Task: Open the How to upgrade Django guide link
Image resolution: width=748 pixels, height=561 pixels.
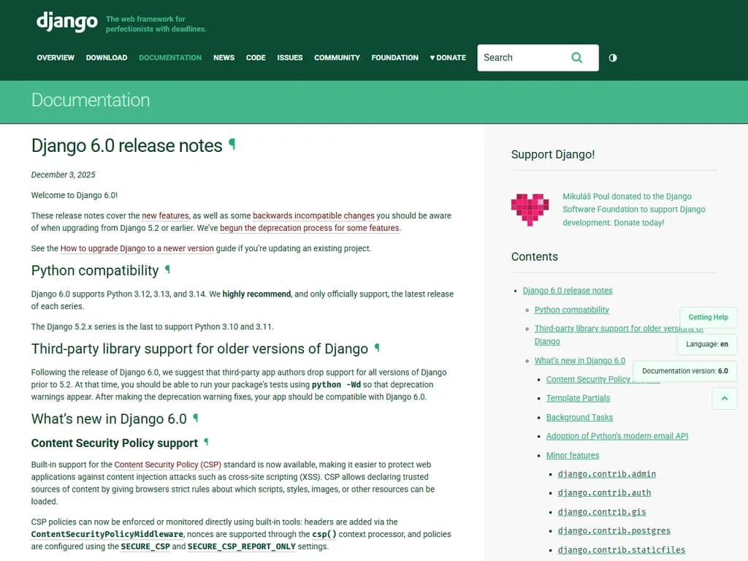Action: pos(136,248)
